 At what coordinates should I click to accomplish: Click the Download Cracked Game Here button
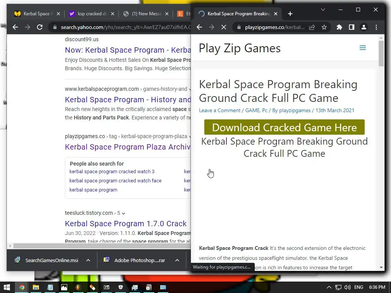pyautogui.click(x=284, y=127)
